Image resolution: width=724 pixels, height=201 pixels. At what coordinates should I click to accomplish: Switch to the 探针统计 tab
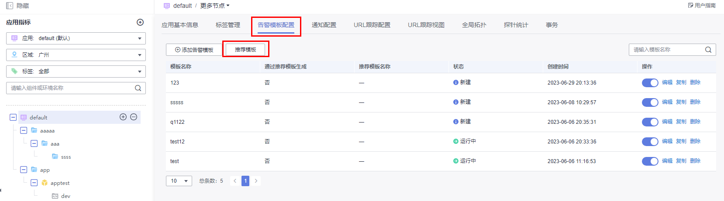tap(516, 25)
